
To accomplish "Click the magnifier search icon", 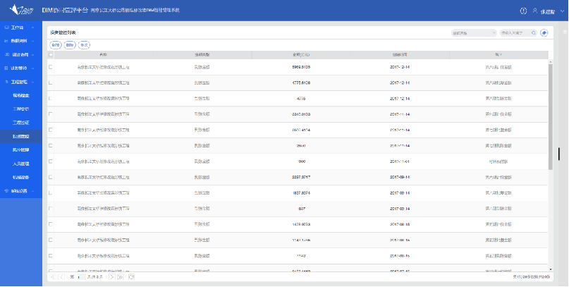I will point(534,33).
